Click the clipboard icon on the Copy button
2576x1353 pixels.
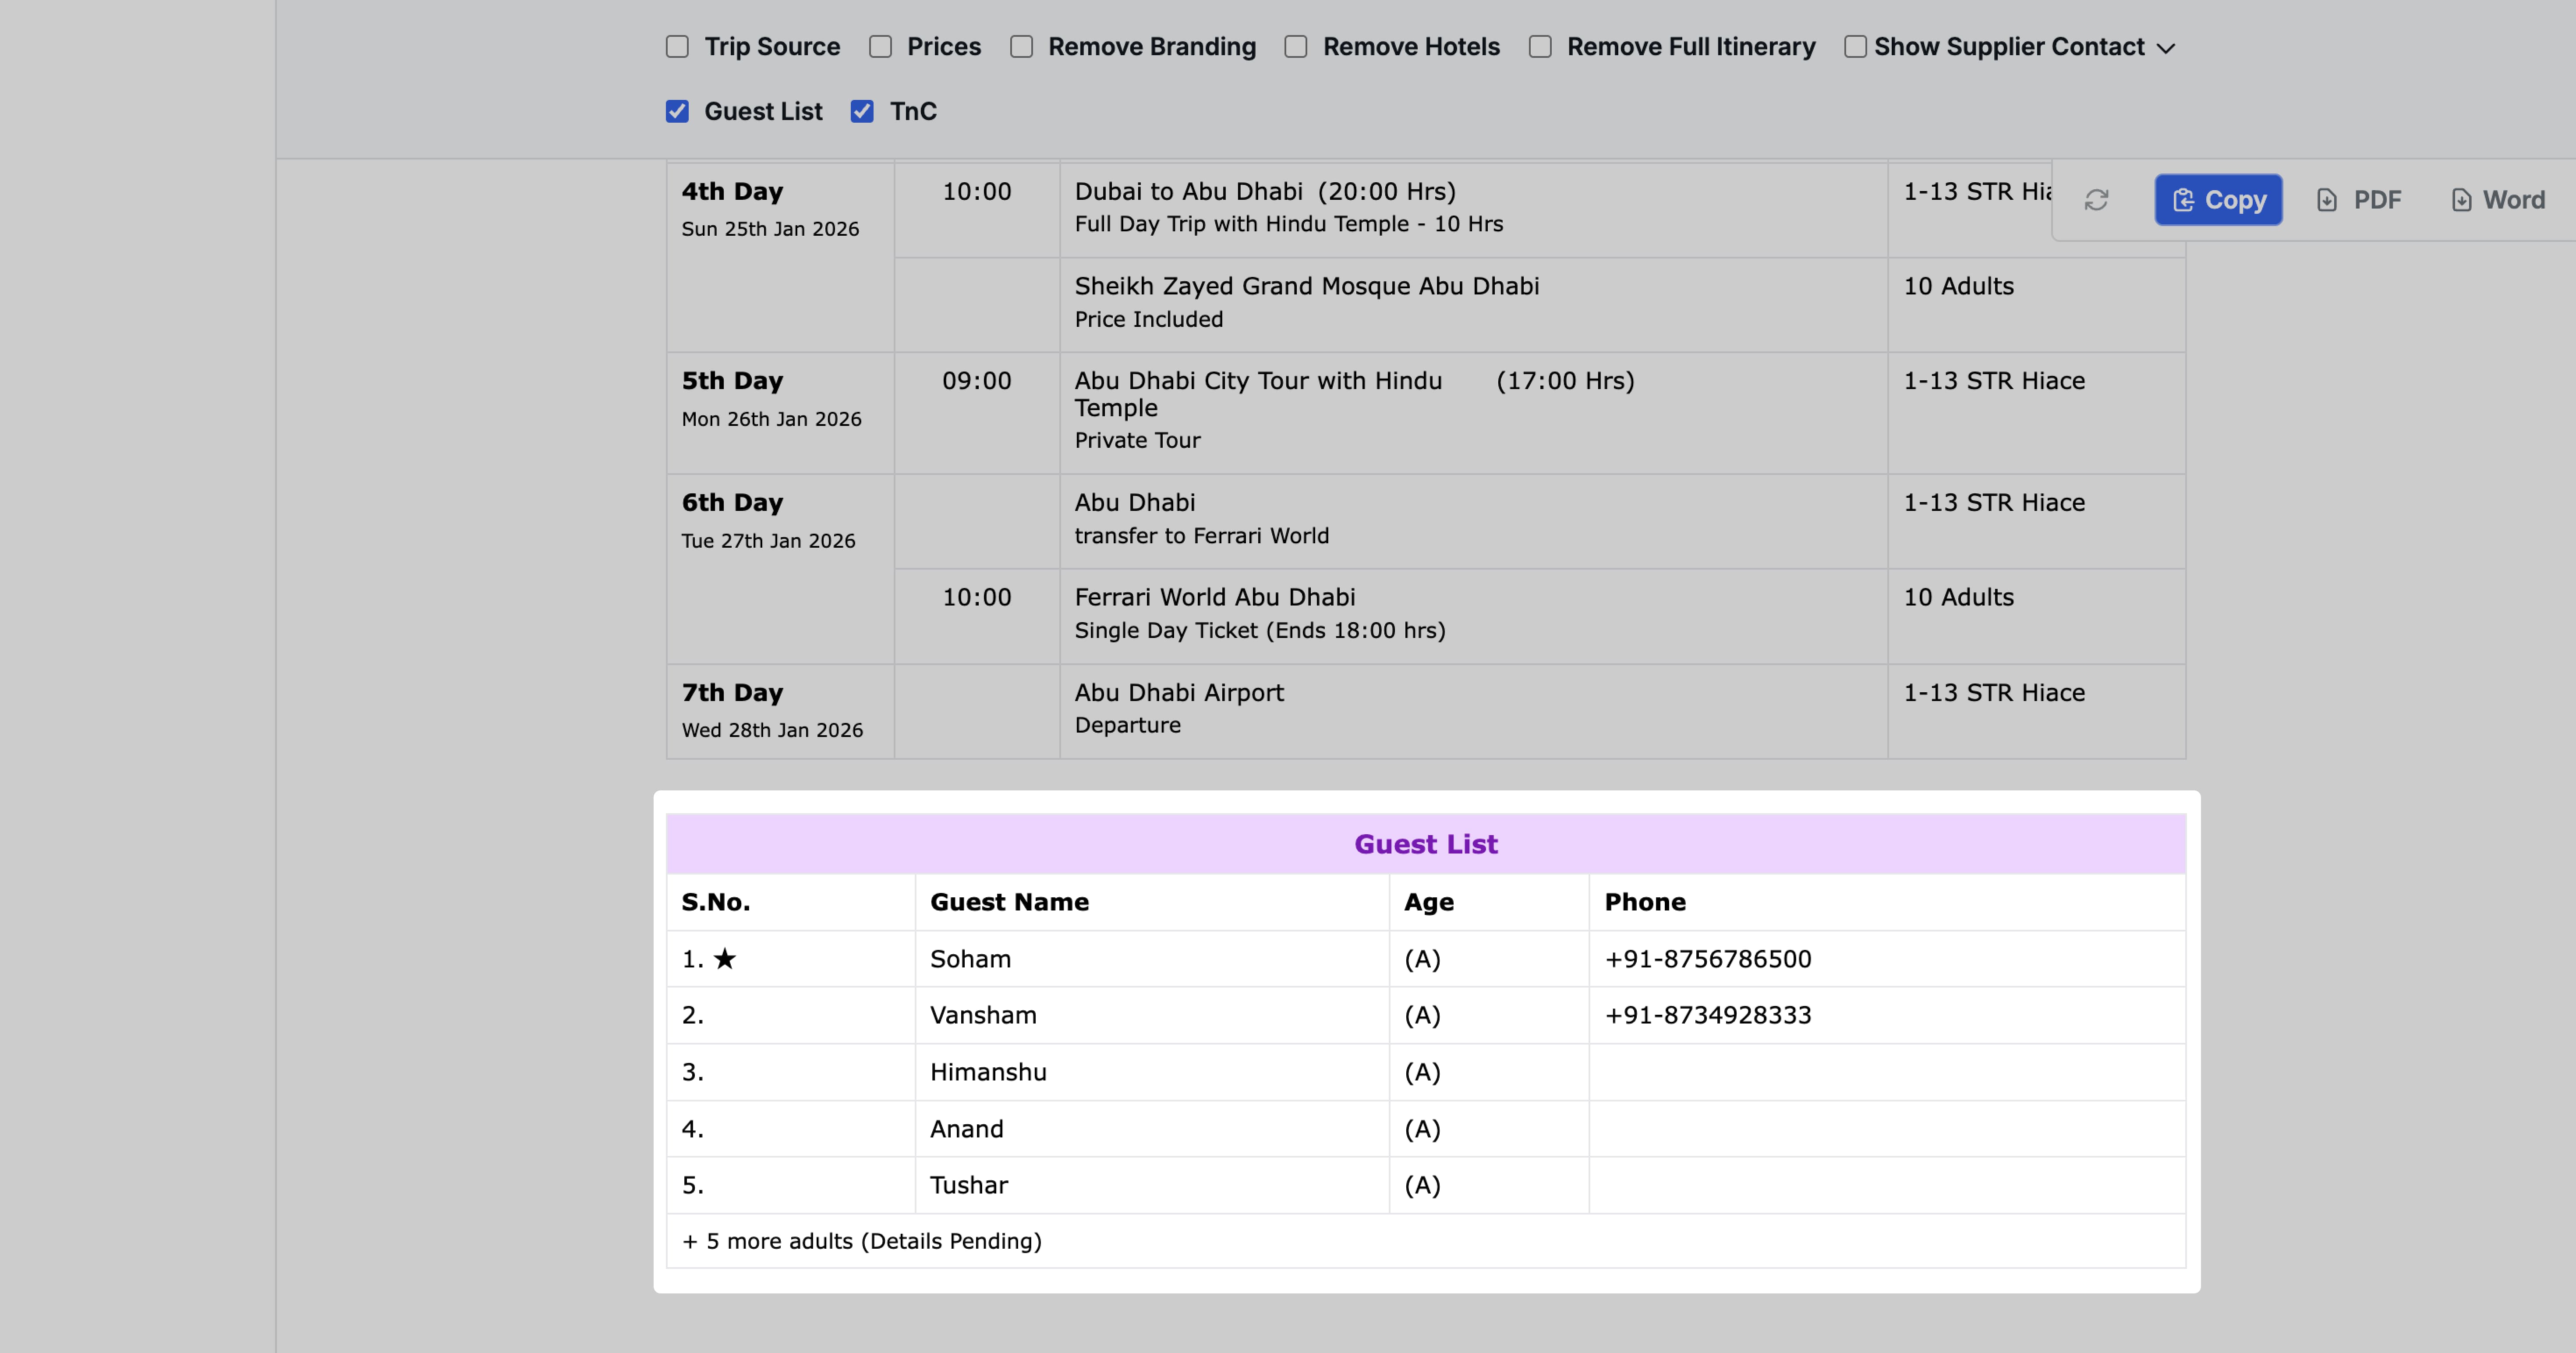(x=2186, y=199)
